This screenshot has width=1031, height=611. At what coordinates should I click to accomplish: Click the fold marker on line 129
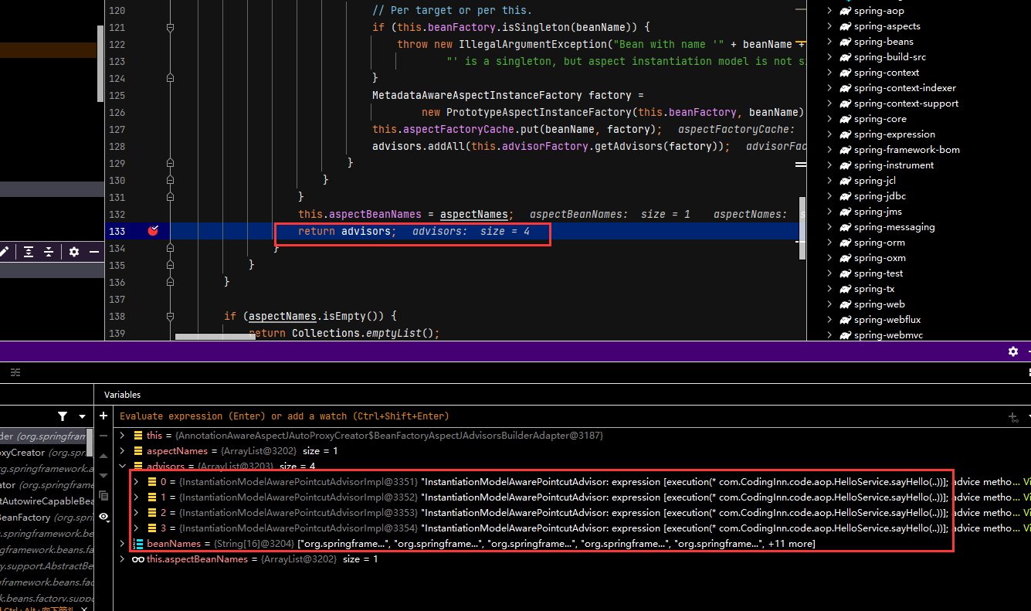[171, 163]
